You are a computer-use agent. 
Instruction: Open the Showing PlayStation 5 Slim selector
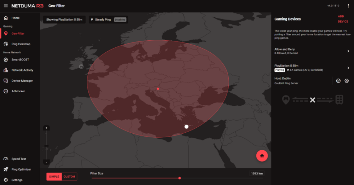point(64,19)
